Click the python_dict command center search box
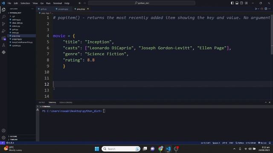 click(142, 3)
